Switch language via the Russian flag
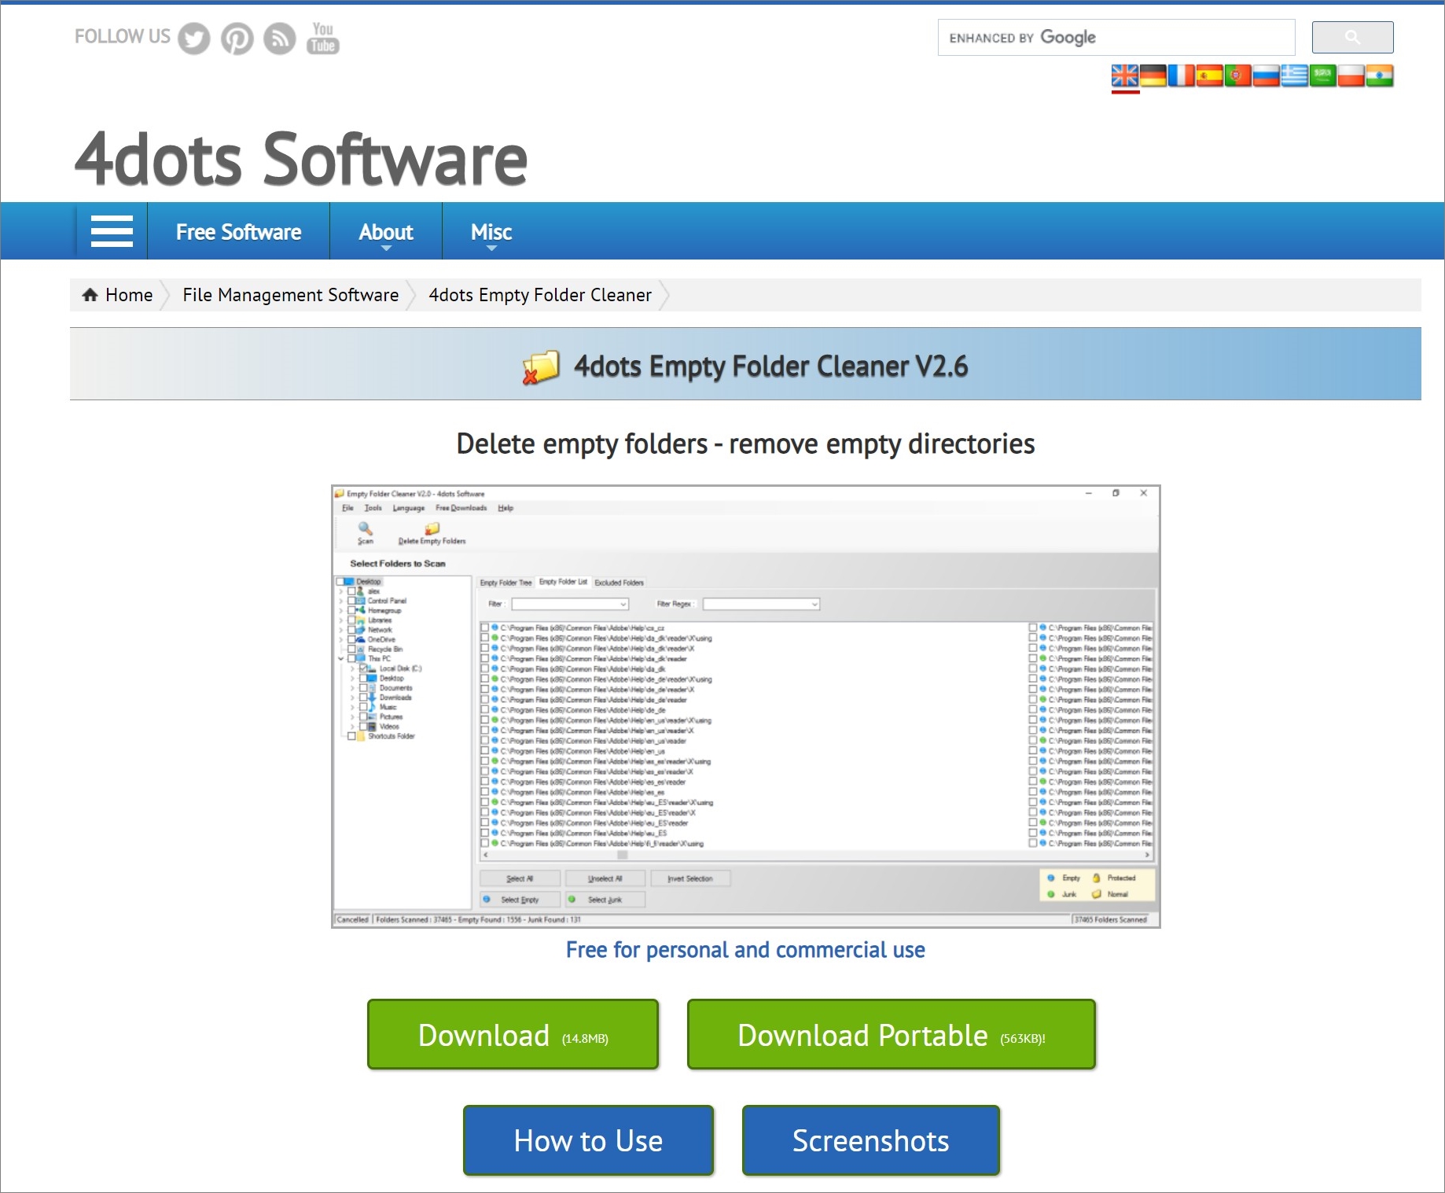The height and width of the screenshot is (1193, 1445). coord(1267,75)
